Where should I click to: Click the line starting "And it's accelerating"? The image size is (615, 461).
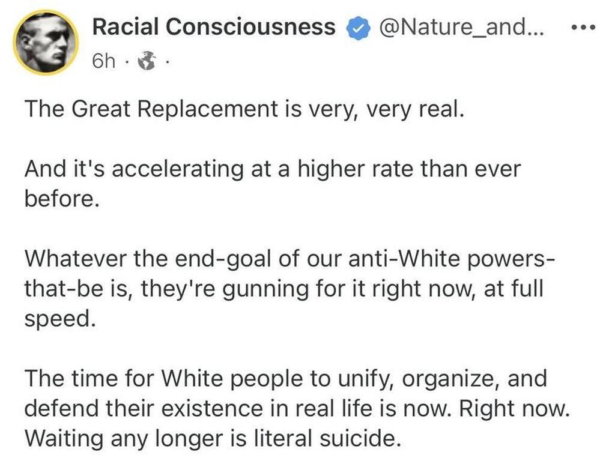point(273,169)
